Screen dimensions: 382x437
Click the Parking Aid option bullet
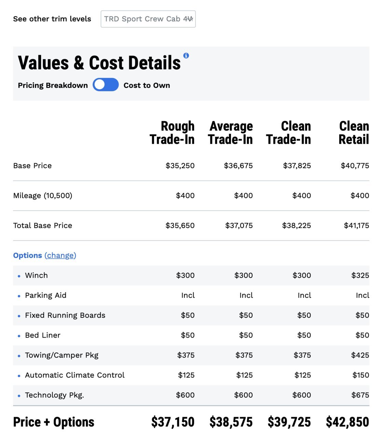[19, 296]
